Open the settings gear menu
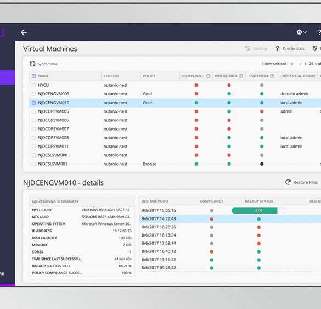Image resolution: width=321 pixels, height=309 pixels. click(301, 32)
